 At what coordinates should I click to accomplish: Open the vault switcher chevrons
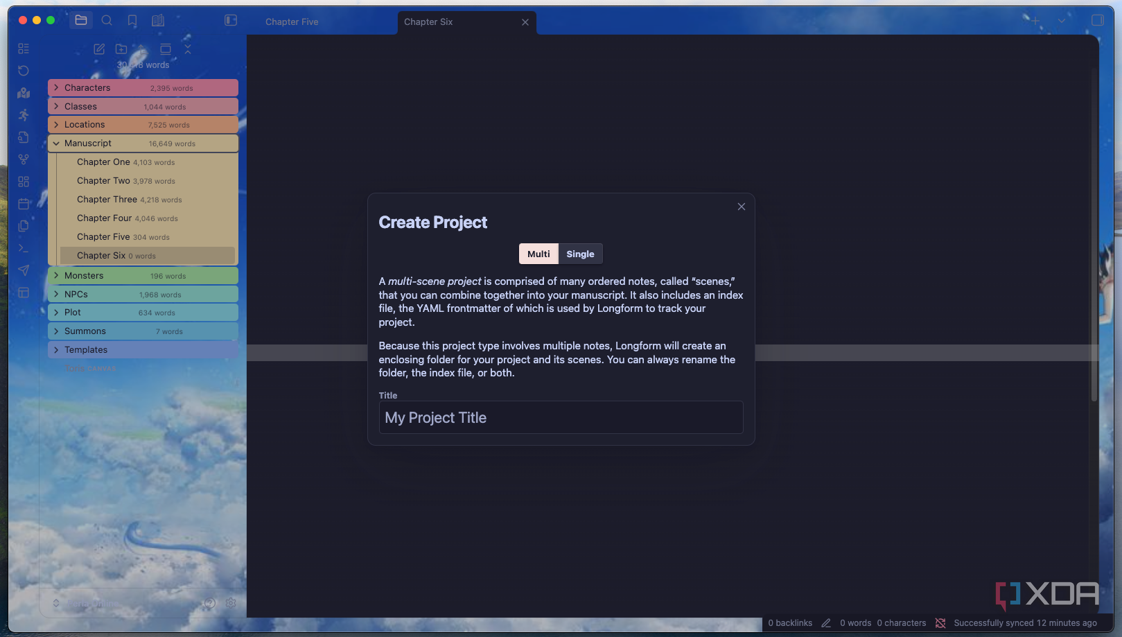click(56, 603)
